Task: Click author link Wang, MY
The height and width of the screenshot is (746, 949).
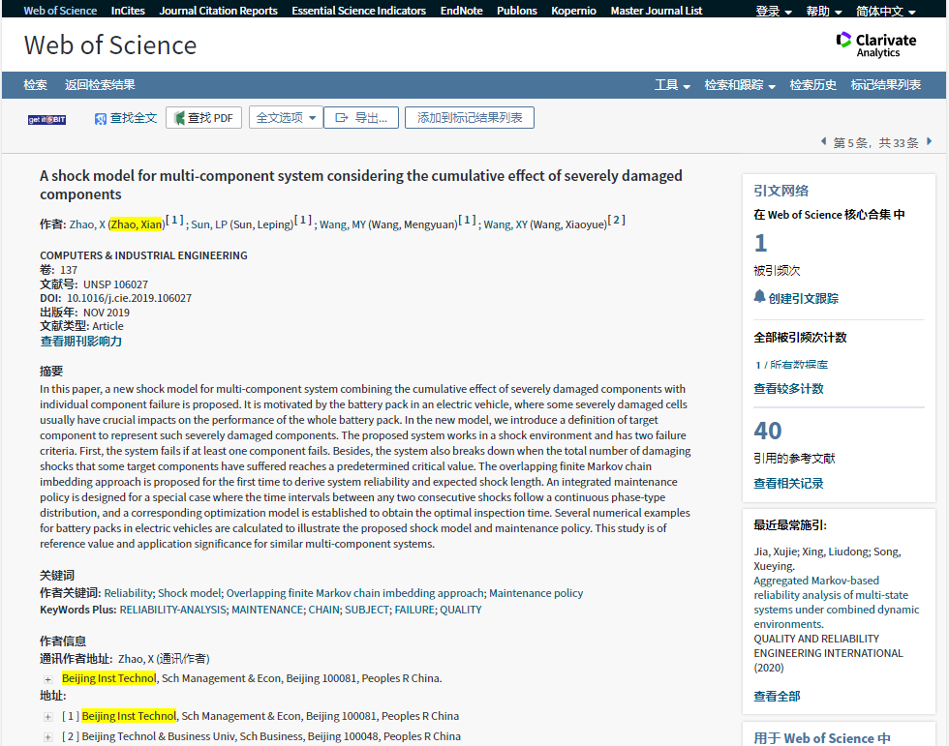Action: pyautogui.click(x=343, y=224)
